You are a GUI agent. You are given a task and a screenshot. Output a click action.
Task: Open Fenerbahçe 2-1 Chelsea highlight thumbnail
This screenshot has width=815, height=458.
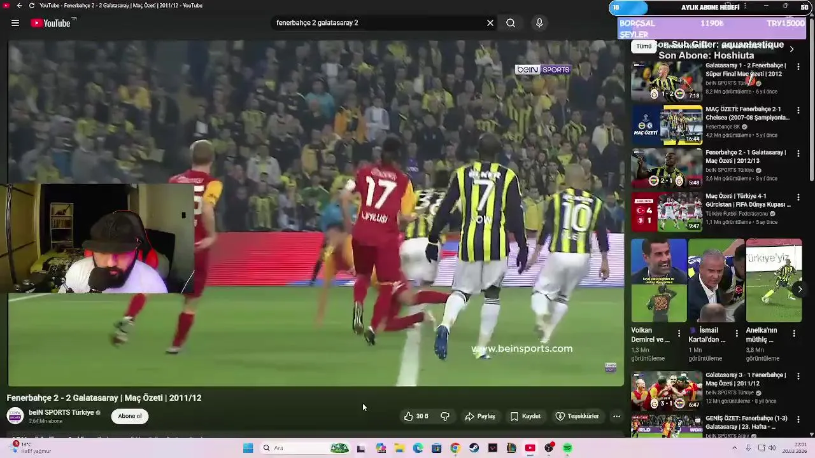click(667, 124)
